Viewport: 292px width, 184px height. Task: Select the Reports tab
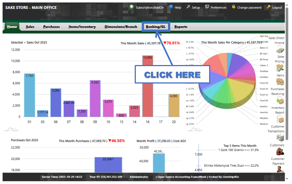tap(181, 27)
